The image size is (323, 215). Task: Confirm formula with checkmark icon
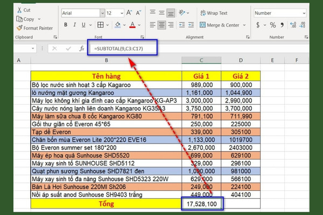tap(68, 48)
